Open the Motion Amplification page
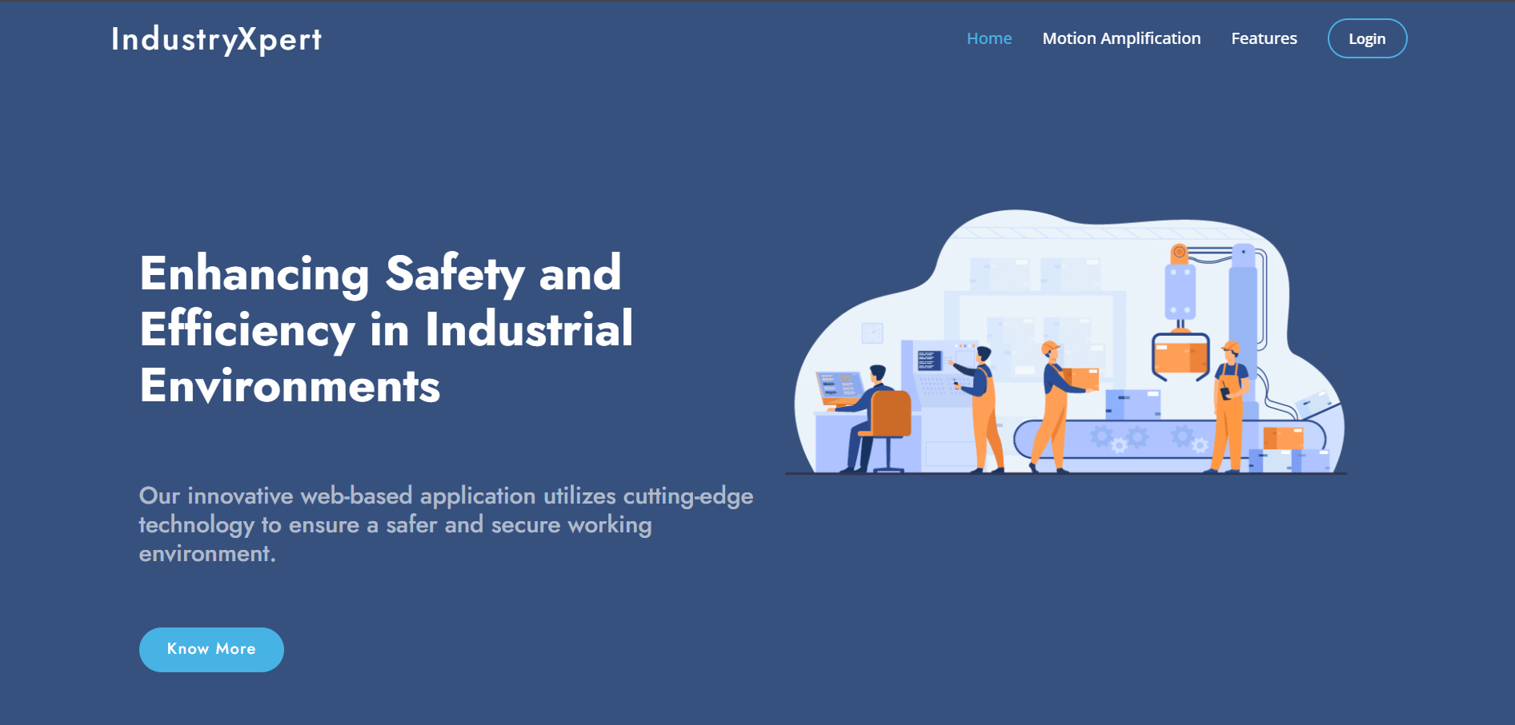 pyautogui.click(x=1120, y=38)
